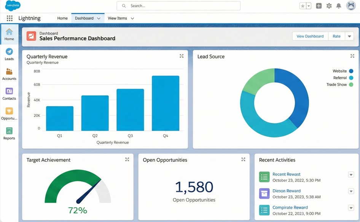Click the View Dashboard button
Viewport: 360px width, 222px height.
pyautogui.click(x=310, y=36)
